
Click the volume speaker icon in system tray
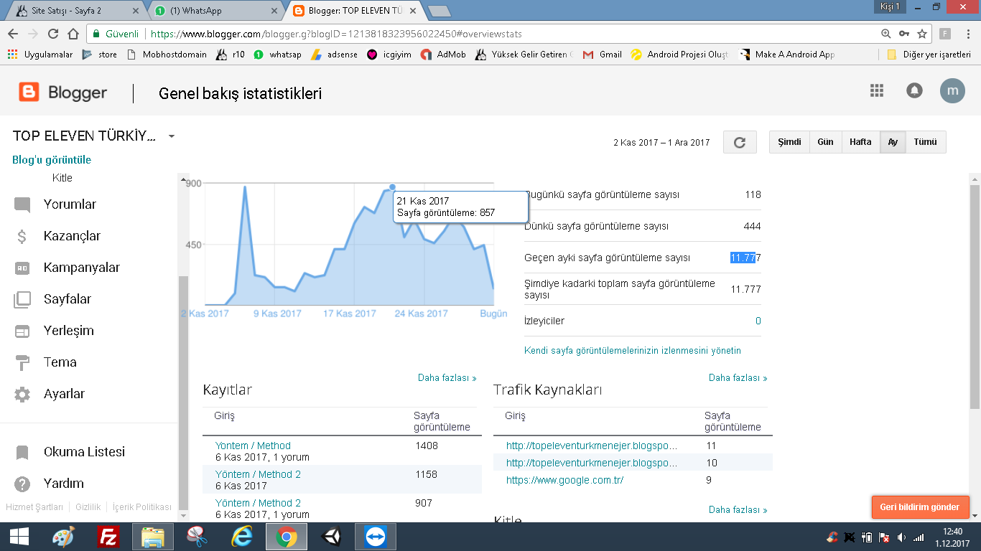(901, 537)
